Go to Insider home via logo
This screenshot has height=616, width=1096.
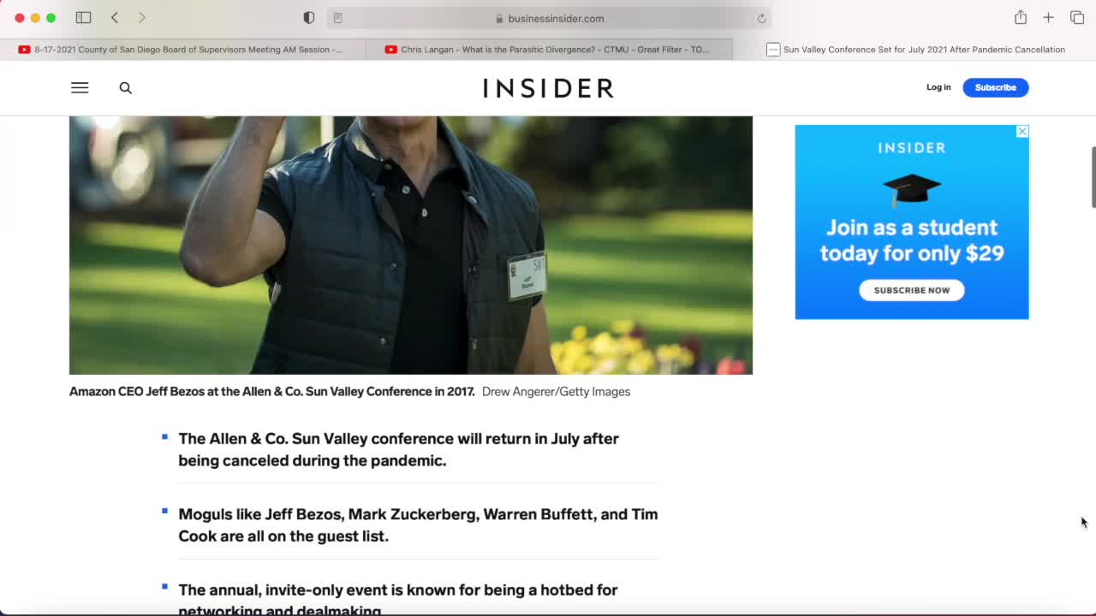pyautogui.click(x=549, y=88)
